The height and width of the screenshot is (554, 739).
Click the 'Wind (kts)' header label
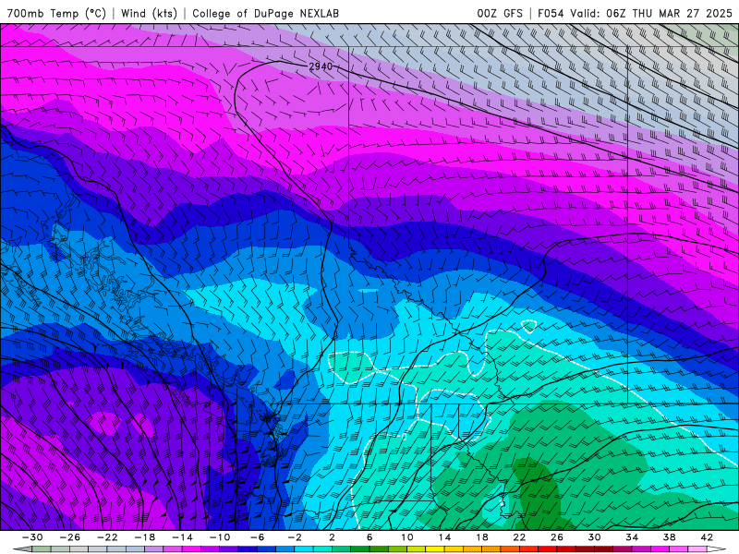point(149,13)
